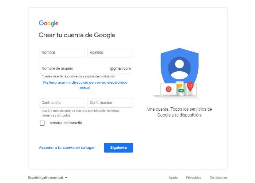The height and width of the screenshot is (183, 255).
Task: Click the yellow chat bubble icon
Action: pyautogui.click(x=179, y=85)
